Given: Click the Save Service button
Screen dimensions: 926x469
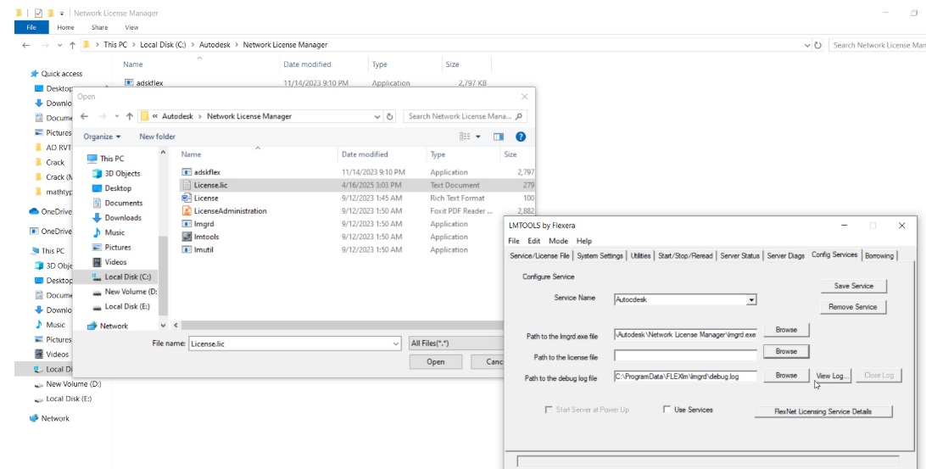Looking at the screenshot, I should (853, 286).
